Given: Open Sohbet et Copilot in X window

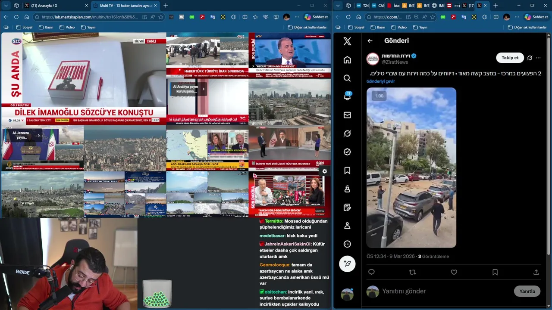Looking at the screenshot, I should tap(536, 17).
